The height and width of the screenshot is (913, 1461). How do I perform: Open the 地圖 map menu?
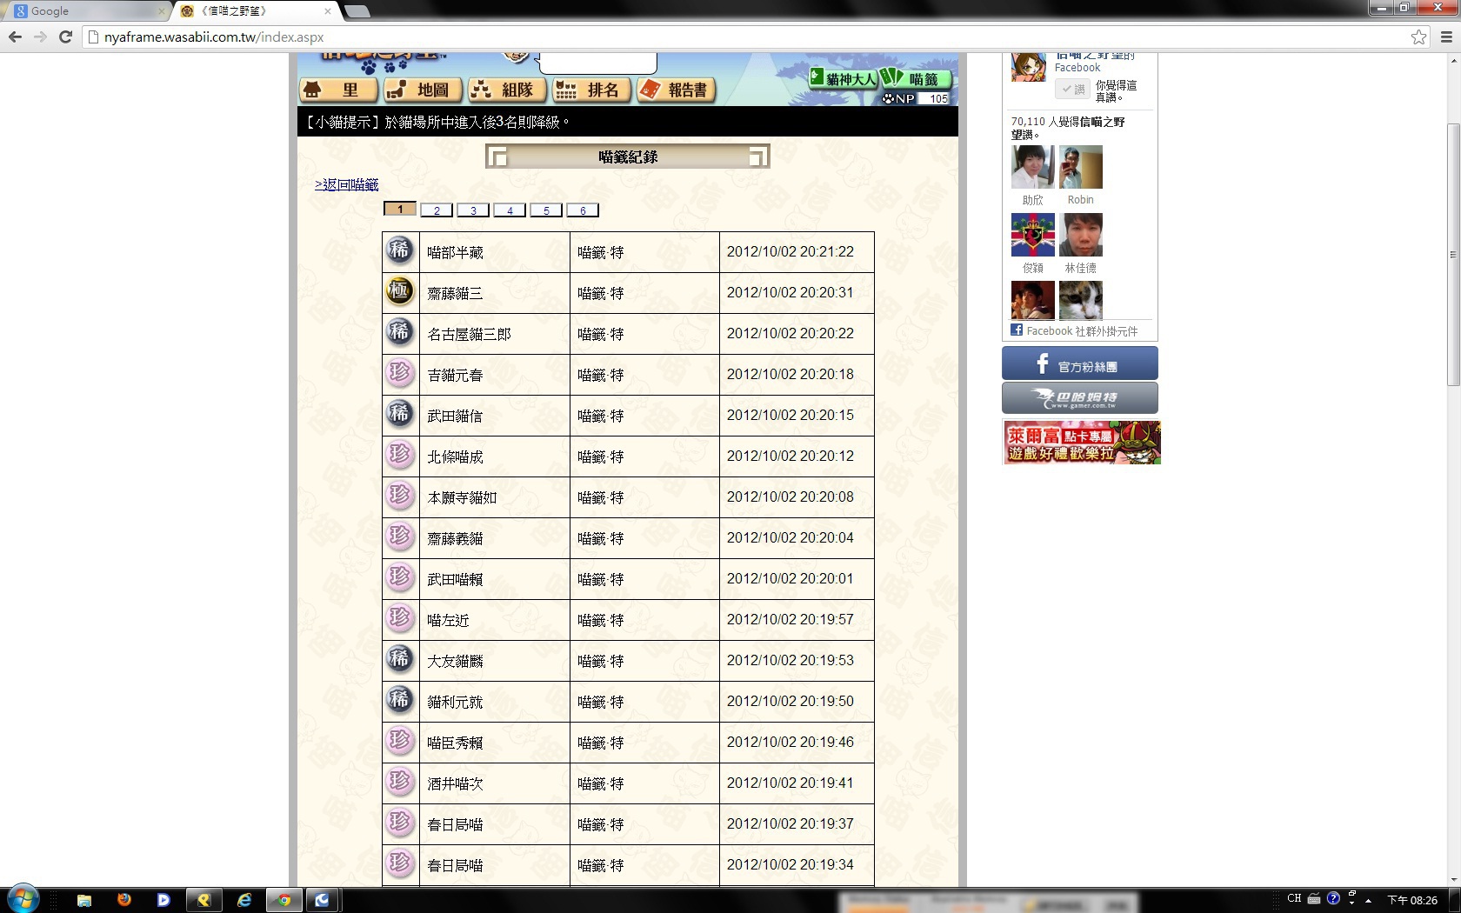(x=423, y=90)
